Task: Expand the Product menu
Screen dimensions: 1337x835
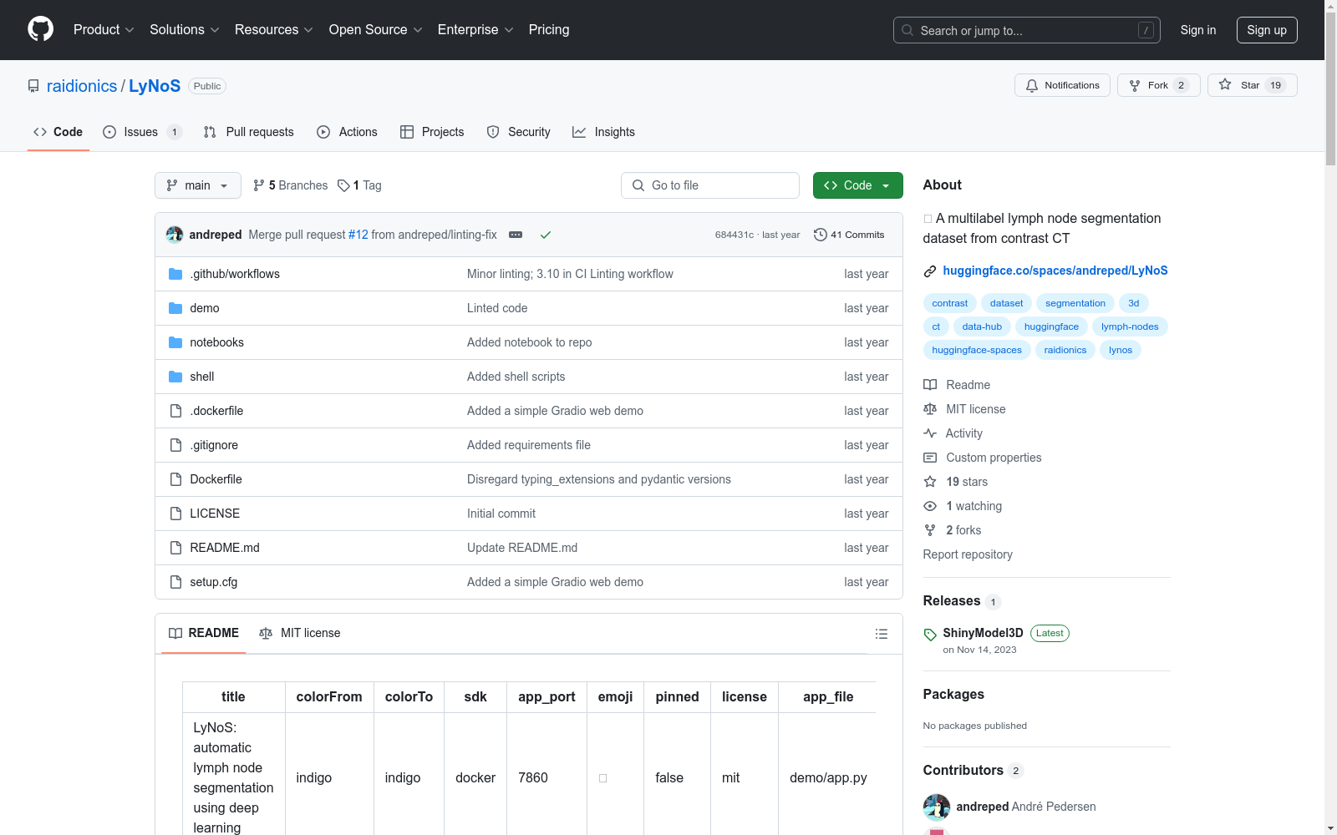Action: click(104, 30)
